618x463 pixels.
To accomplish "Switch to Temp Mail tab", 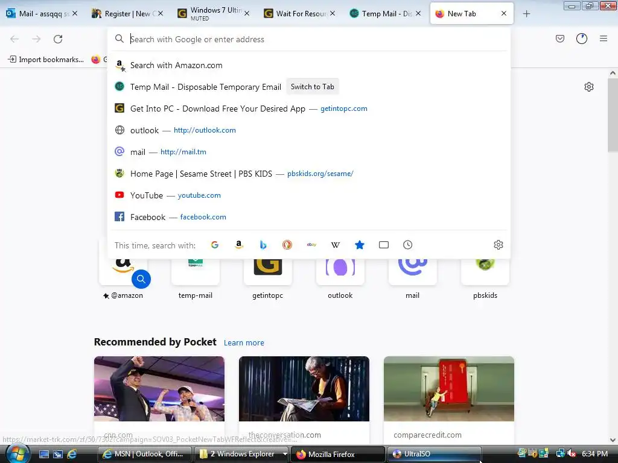I will pyautogui.click(x=385, y=14).
